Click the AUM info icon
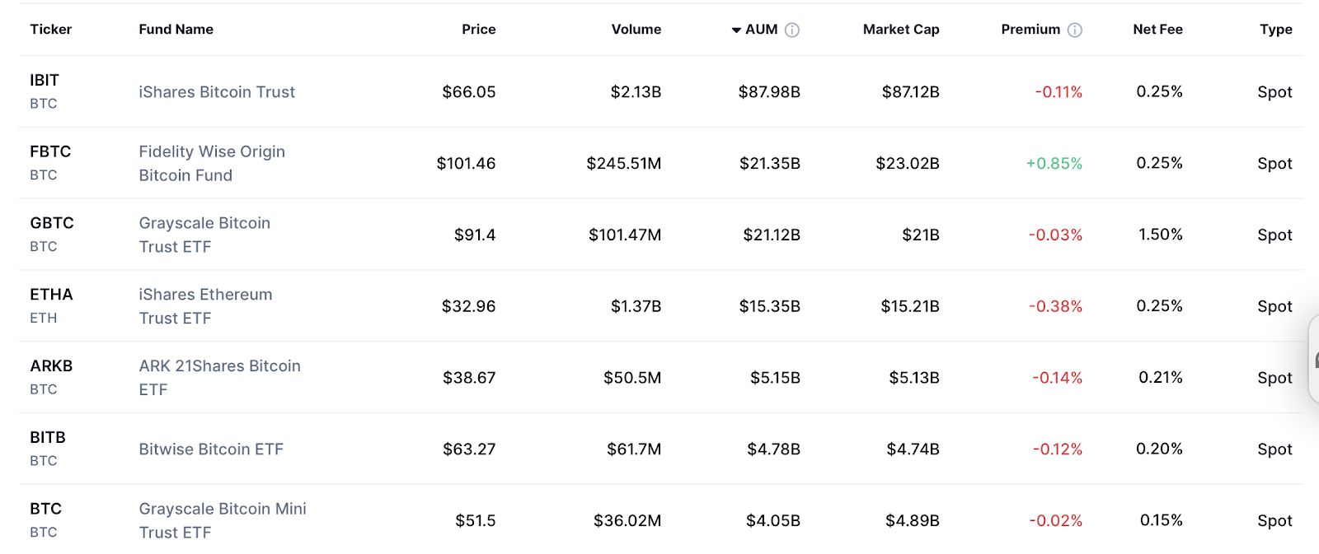 pos(792,30)
